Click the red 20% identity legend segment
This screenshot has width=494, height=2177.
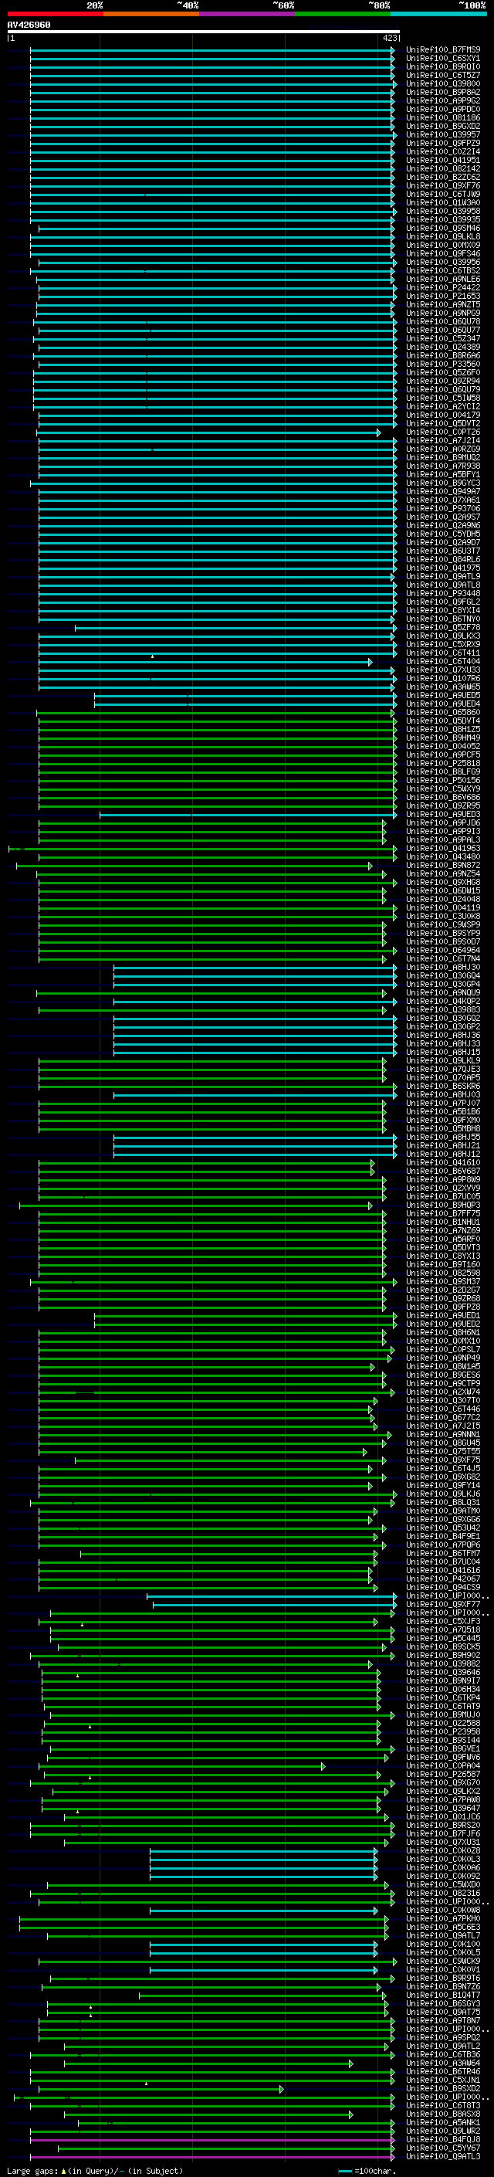point(55,14)
